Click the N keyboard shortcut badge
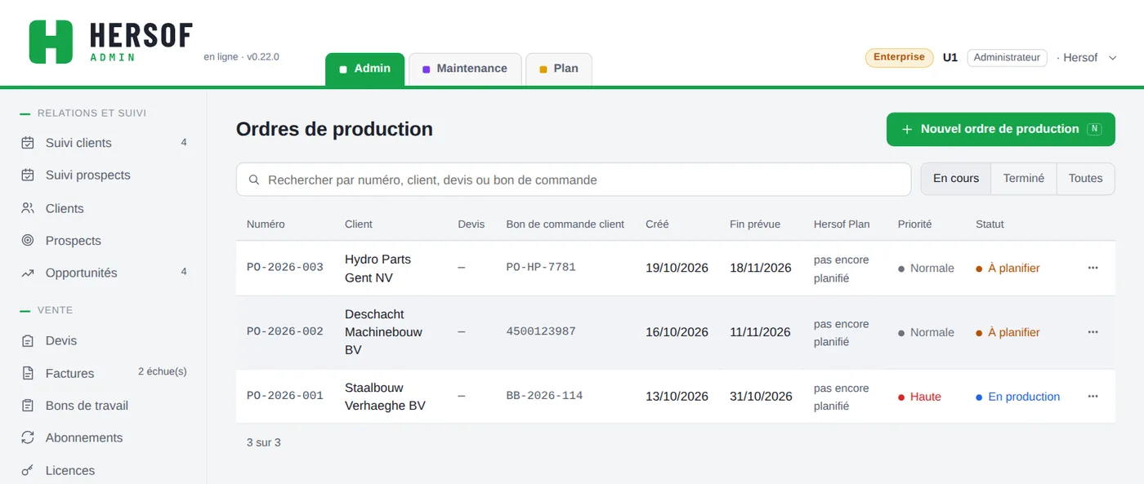The width and height of the screenshot is (1144, 484). tap(1094, 129)
